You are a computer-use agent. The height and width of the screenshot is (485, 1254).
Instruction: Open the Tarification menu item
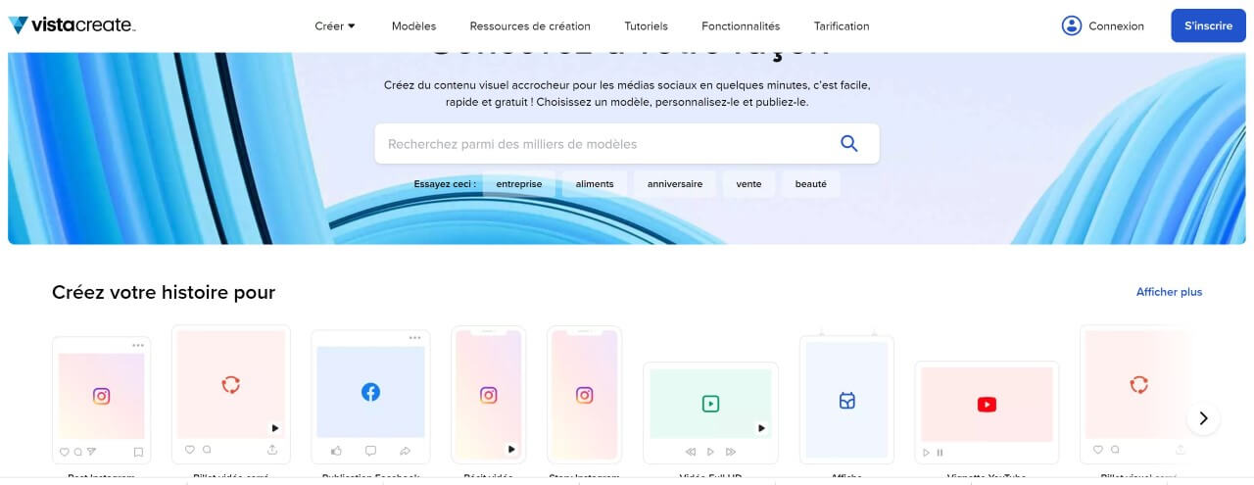(x=841, y=26)
